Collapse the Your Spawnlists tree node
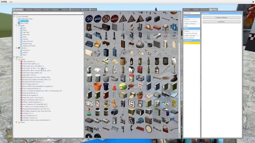This screenshot has height=143, width=255. (x=14, y=16)
